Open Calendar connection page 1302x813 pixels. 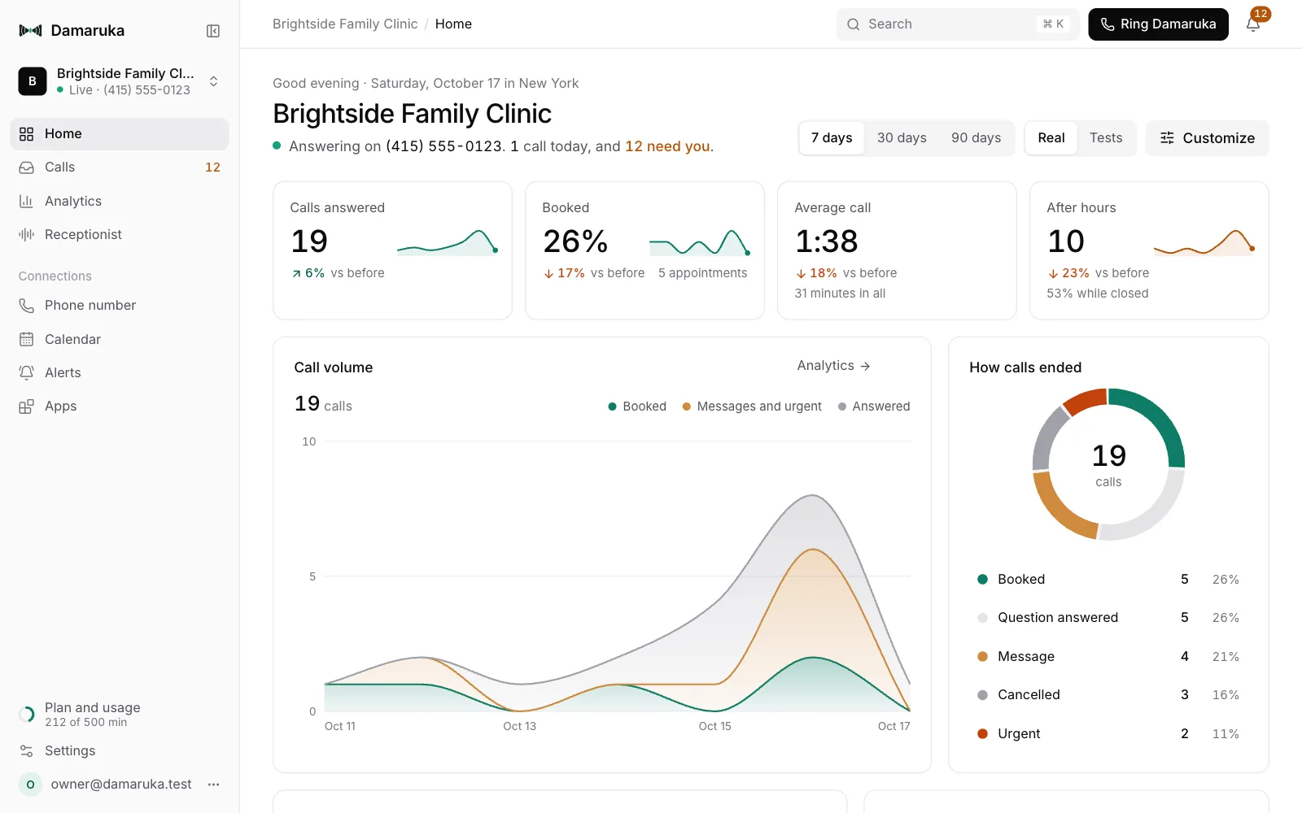120,339
